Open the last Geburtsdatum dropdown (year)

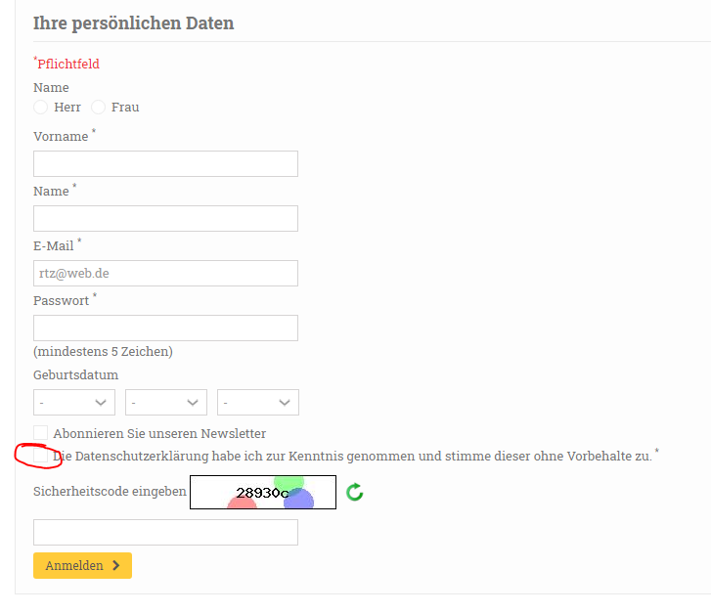[258, 403]
